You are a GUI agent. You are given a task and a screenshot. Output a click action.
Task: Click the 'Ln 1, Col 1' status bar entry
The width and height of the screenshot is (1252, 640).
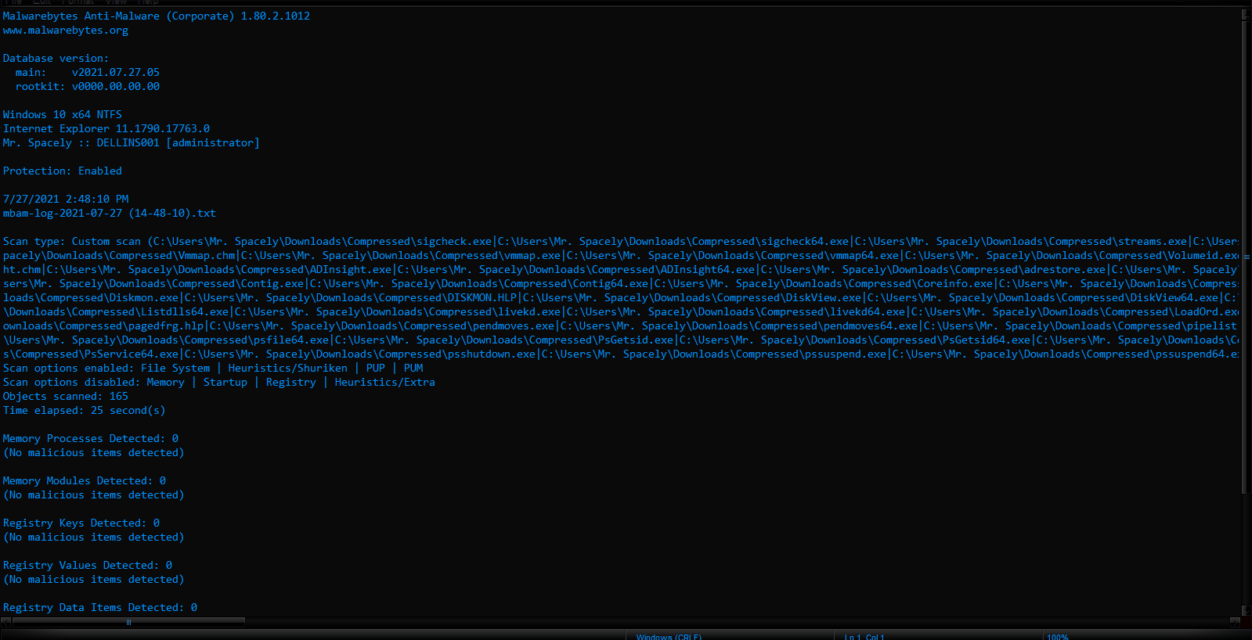click(x=864, y=637)
